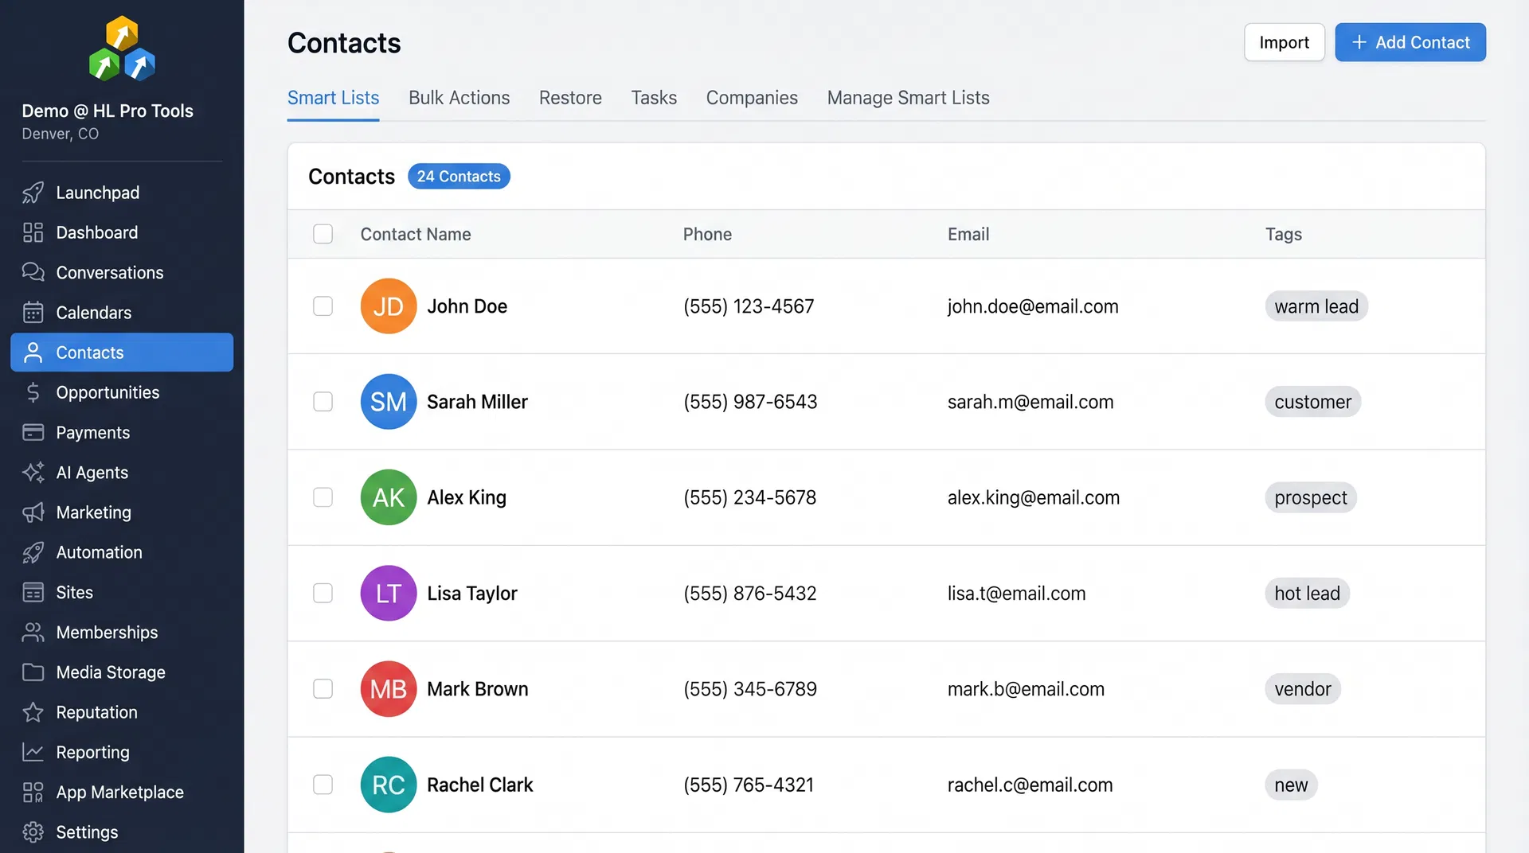This screenshot has width=1529, height=853.
Task: Click the Demo @ HL Pro Tools account name
Action: 108,111
